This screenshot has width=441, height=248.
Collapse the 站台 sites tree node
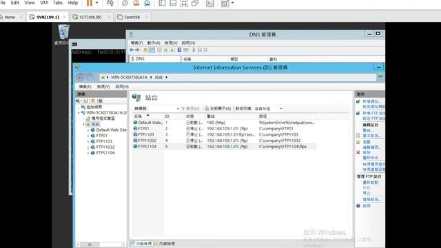tap(83, 124)
